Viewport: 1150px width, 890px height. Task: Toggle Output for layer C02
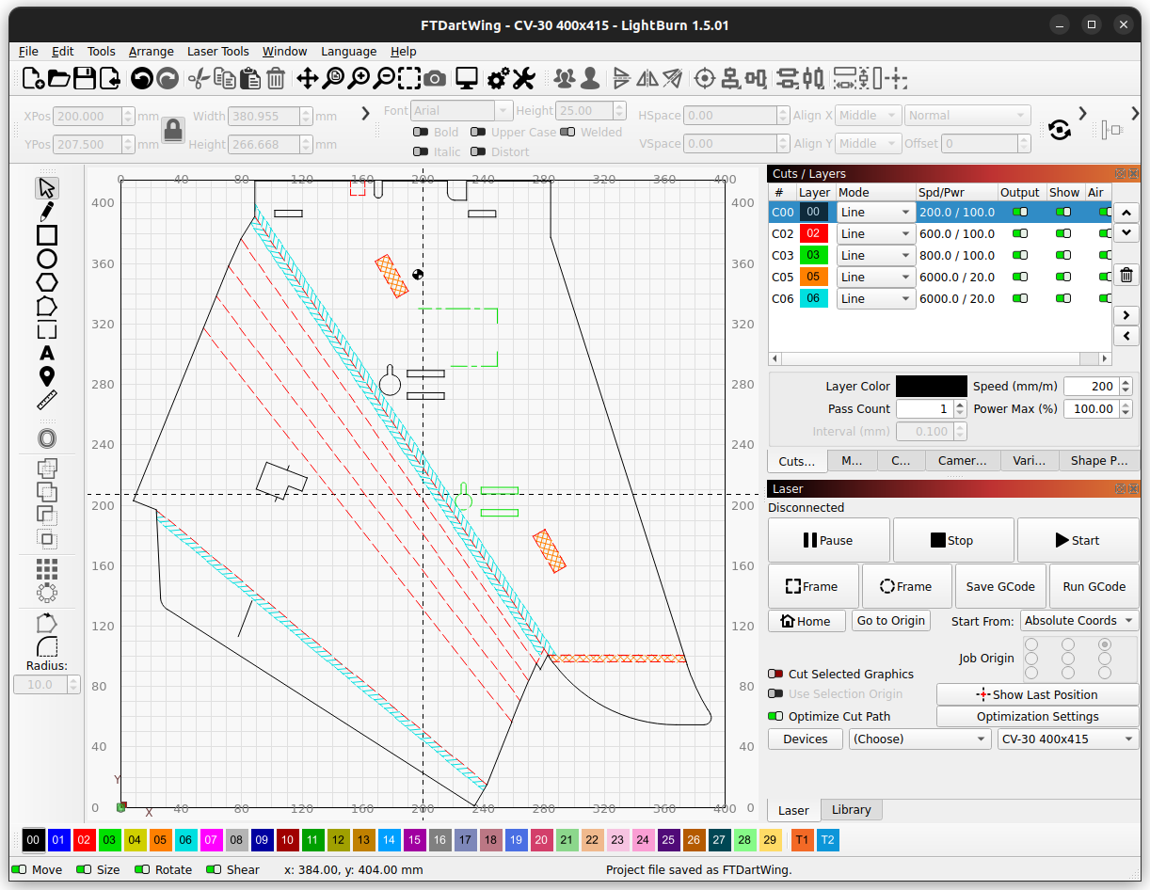[1020, 232]
